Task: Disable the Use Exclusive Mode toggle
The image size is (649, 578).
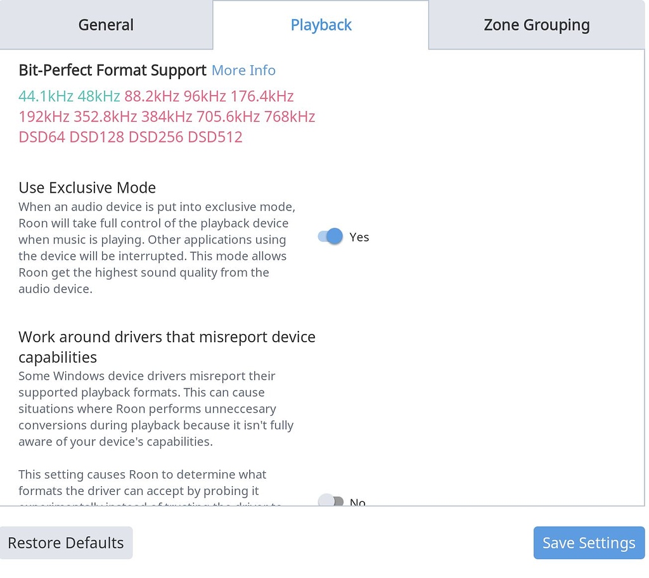Action: click(x=330, y=237)
